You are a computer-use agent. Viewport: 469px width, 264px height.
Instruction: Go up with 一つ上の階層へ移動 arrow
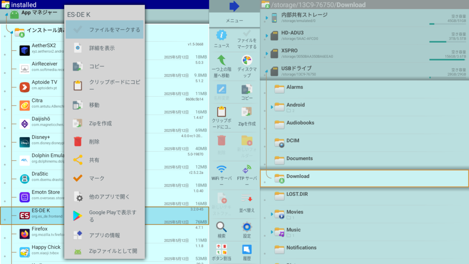tap(222, 64)
